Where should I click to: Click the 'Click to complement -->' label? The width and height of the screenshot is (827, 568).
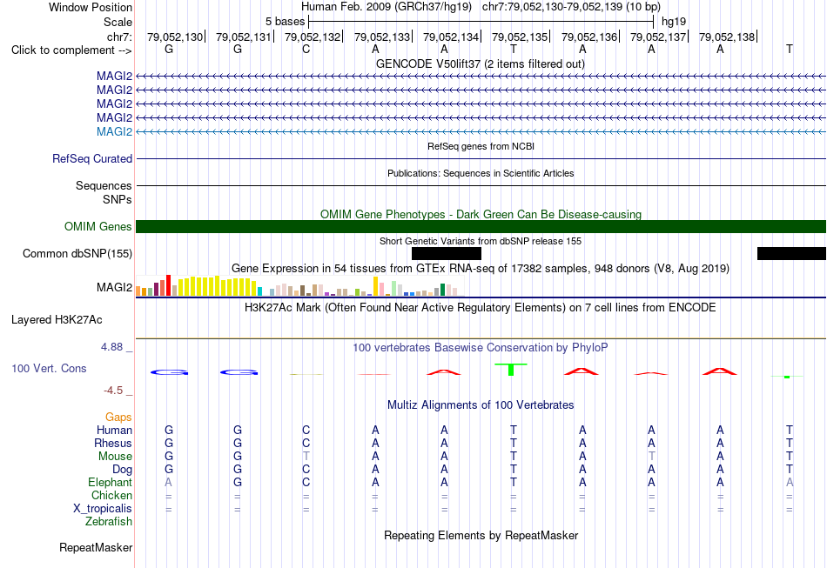tap(71, 50)
